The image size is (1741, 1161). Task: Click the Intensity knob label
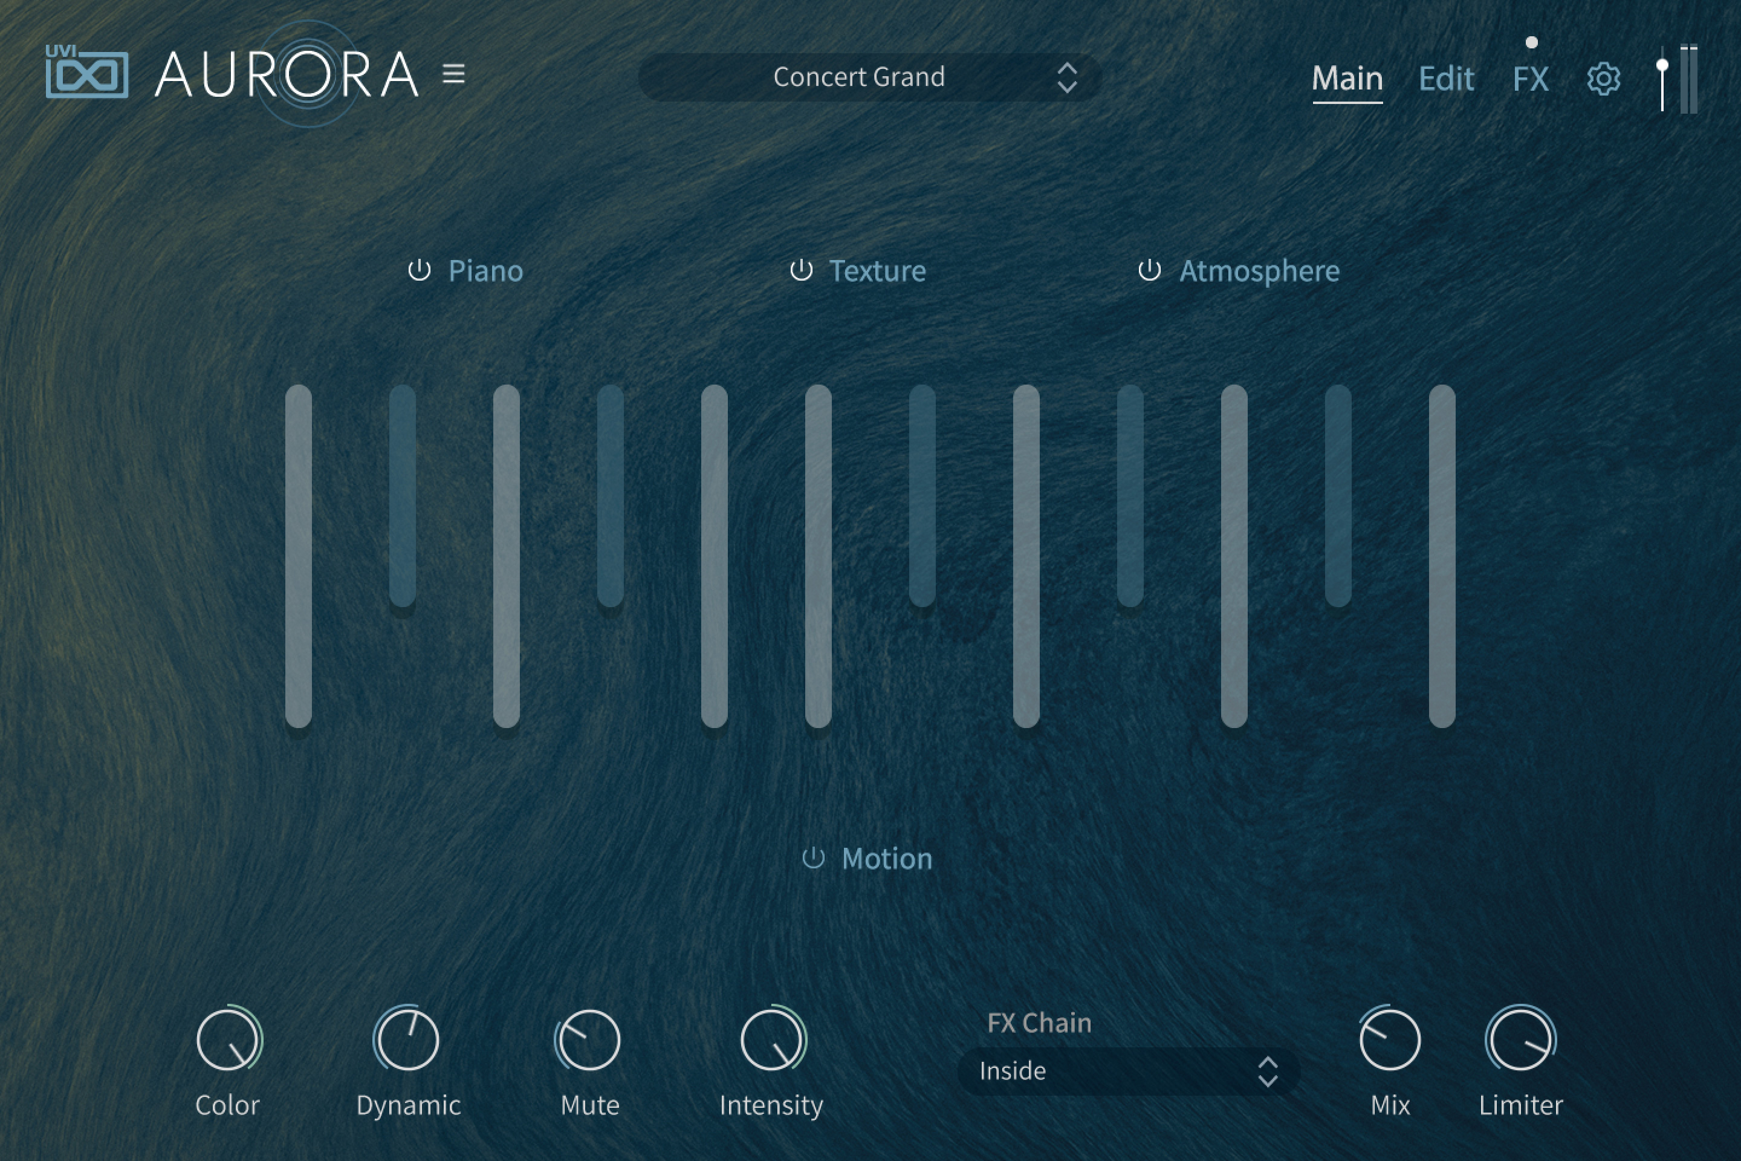coord(771,1105)
